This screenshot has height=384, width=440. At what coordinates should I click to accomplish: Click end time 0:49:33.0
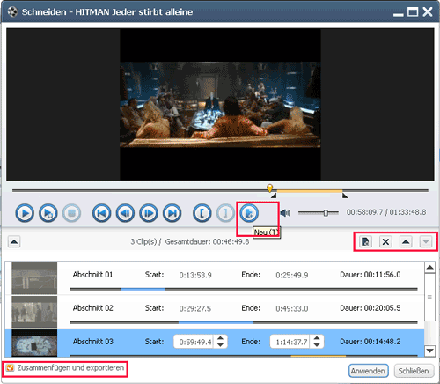point(292,308)
